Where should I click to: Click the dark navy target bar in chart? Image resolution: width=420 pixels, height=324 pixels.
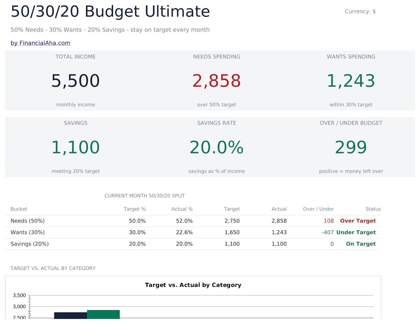[x=70, y=316]
